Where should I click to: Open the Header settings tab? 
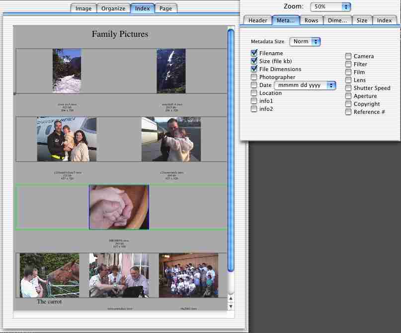pyautogui.click(x=257, y=20)
